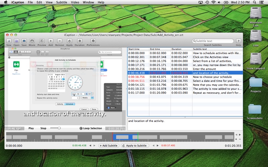This screenshot has width=268, height=167.
Task: Click the Play button under the video
Action: coord(31,128)
